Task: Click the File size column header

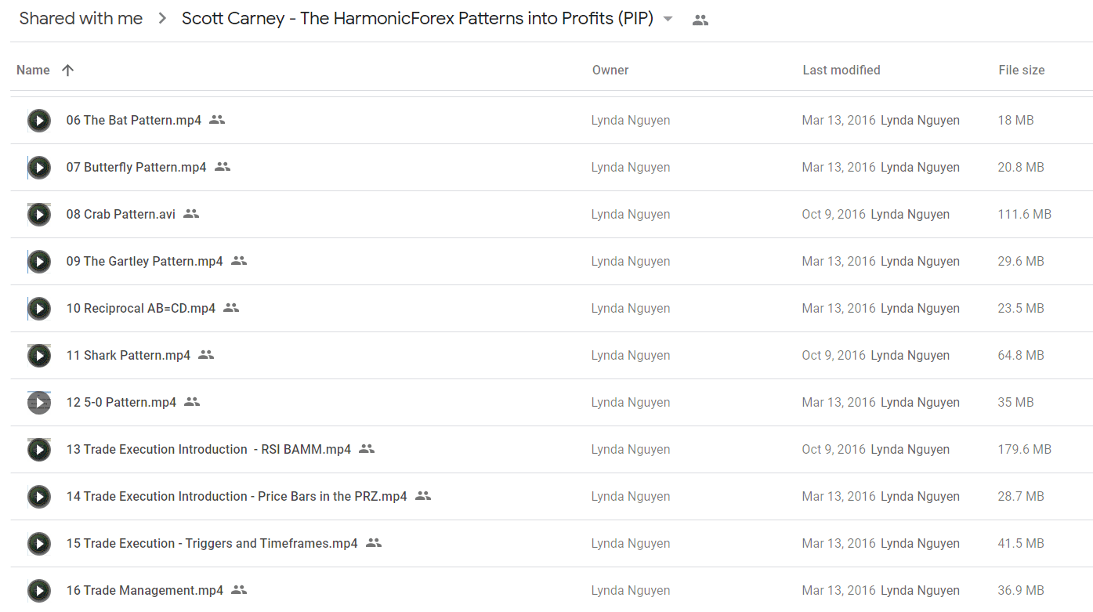Action: [1022, 70]
